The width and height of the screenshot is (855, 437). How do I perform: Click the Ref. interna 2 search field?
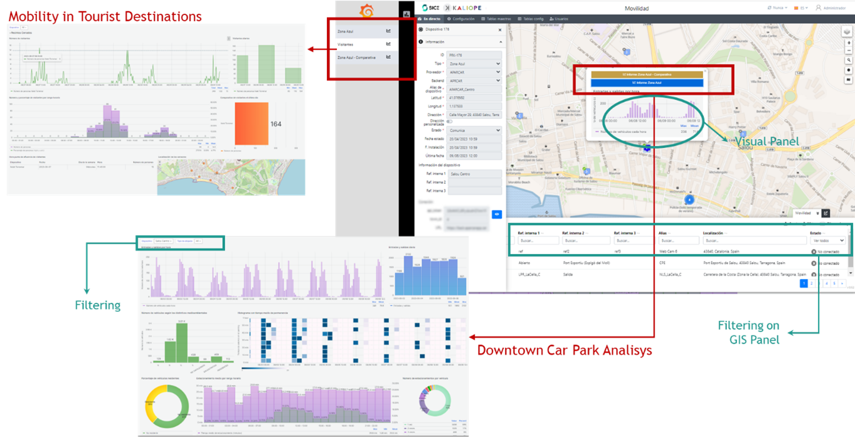[x=585, y=240]
